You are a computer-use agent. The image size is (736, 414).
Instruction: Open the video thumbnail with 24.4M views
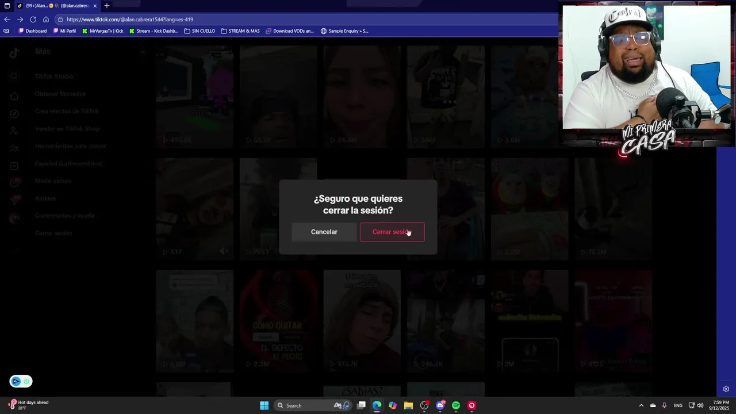tap(362, 96)
